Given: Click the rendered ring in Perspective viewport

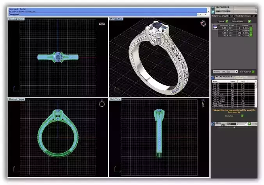Looking at the screenshot, I should (158, 59).
